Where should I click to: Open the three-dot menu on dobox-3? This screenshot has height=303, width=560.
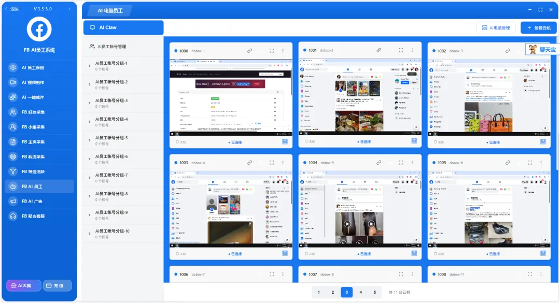click(x=541, y=50)
